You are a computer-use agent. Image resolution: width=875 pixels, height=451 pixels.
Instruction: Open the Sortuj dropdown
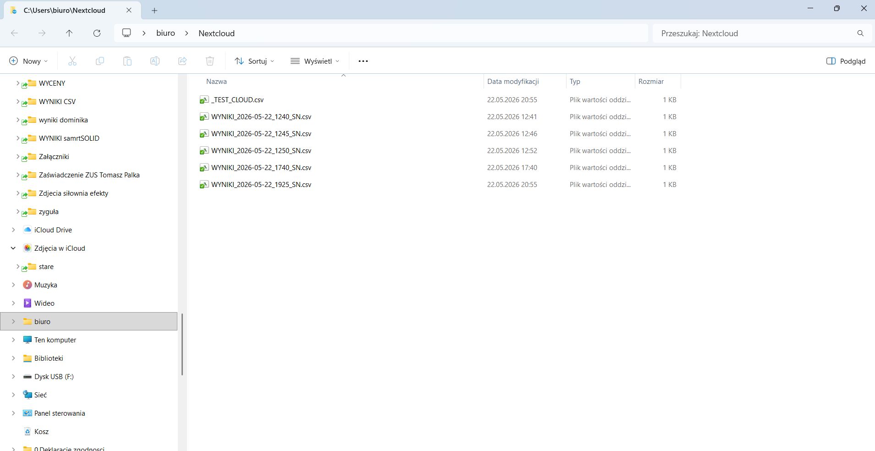[254, 61]
